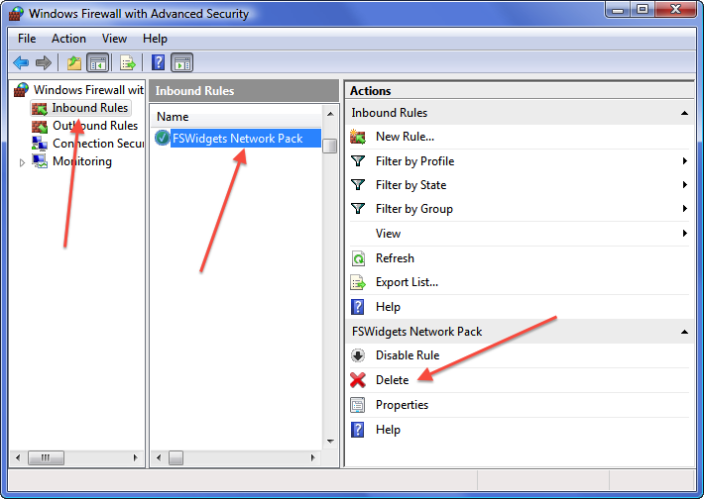Click rules list horizontal scroll thumb

176,457
